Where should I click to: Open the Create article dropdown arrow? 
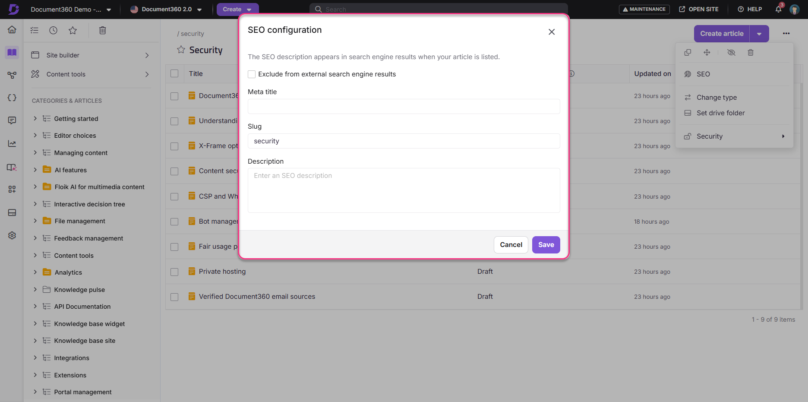click(759, 33)
